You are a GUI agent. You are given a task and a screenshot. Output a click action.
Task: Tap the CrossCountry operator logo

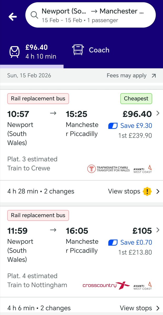pos(106,285)
